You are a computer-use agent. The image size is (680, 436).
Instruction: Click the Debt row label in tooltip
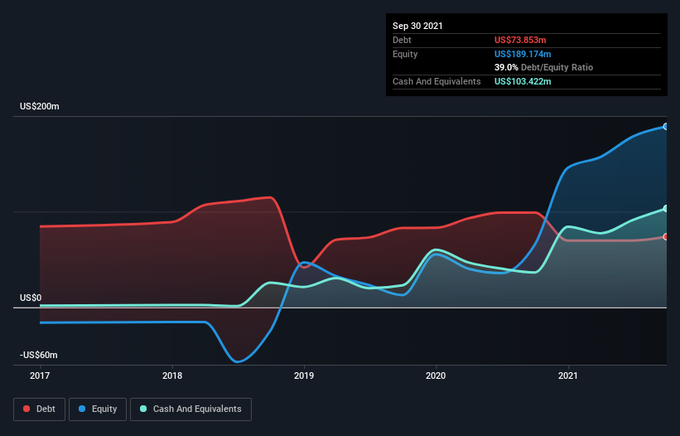tap(402, 40)
